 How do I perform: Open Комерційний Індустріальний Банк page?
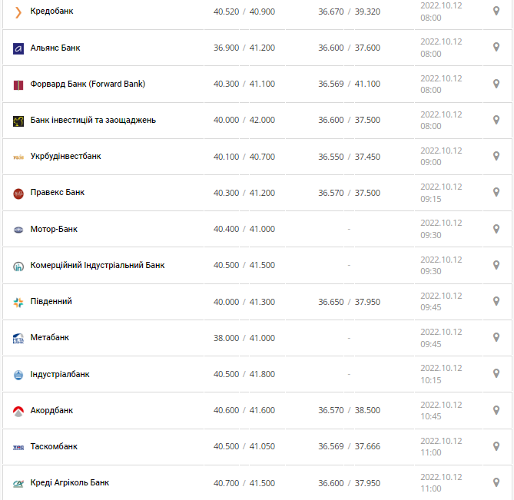click(x=98, y=265)
